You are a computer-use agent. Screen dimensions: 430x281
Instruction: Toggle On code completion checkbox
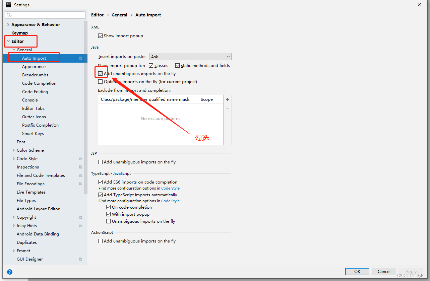[109, 207]
